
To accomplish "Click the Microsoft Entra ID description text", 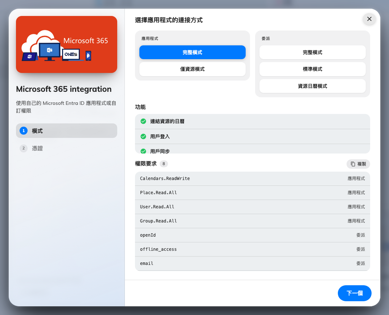I will 66,107.
